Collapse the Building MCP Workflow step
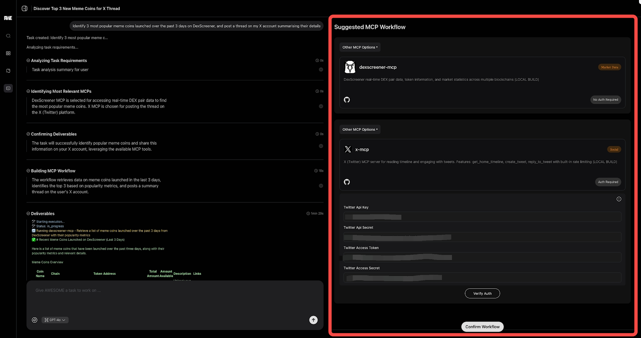Viewport: 641px width, 338px height. pos(321,186)
